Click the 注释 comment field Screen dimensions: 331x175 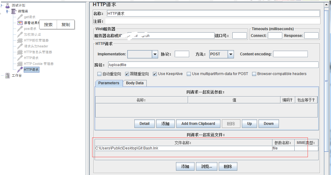[212, 21]
